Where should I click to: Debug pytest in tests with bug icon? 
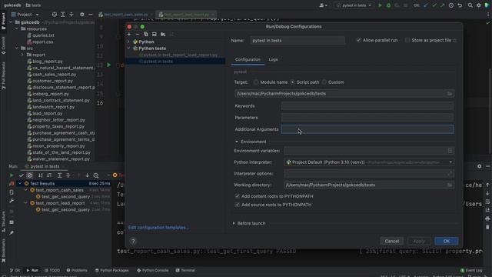click(389, 5)
